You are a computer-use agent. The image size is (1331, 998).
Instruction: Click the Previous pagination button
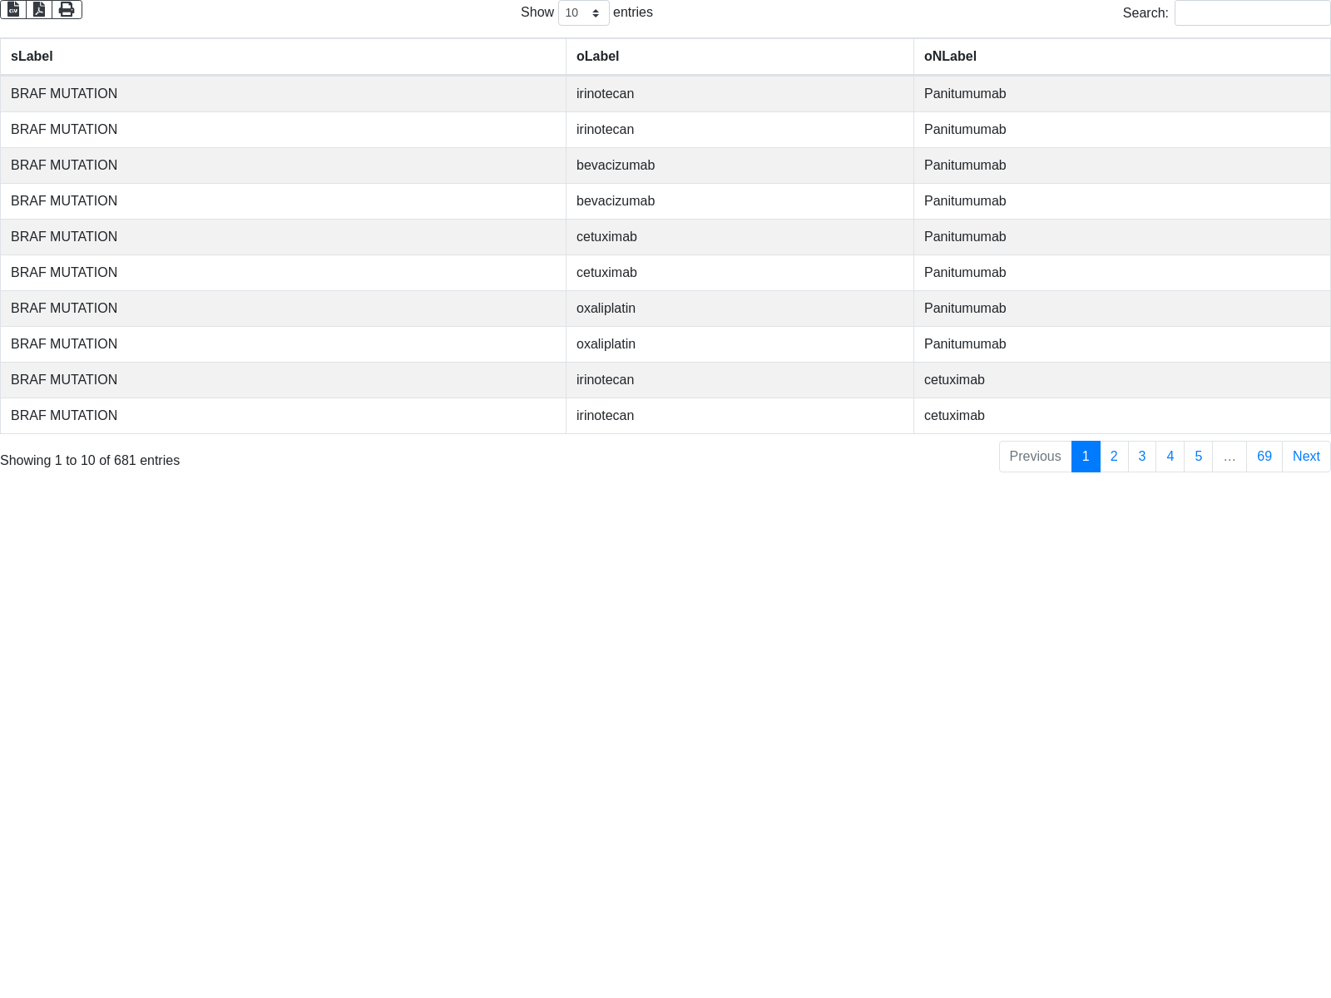[1035, 457]
